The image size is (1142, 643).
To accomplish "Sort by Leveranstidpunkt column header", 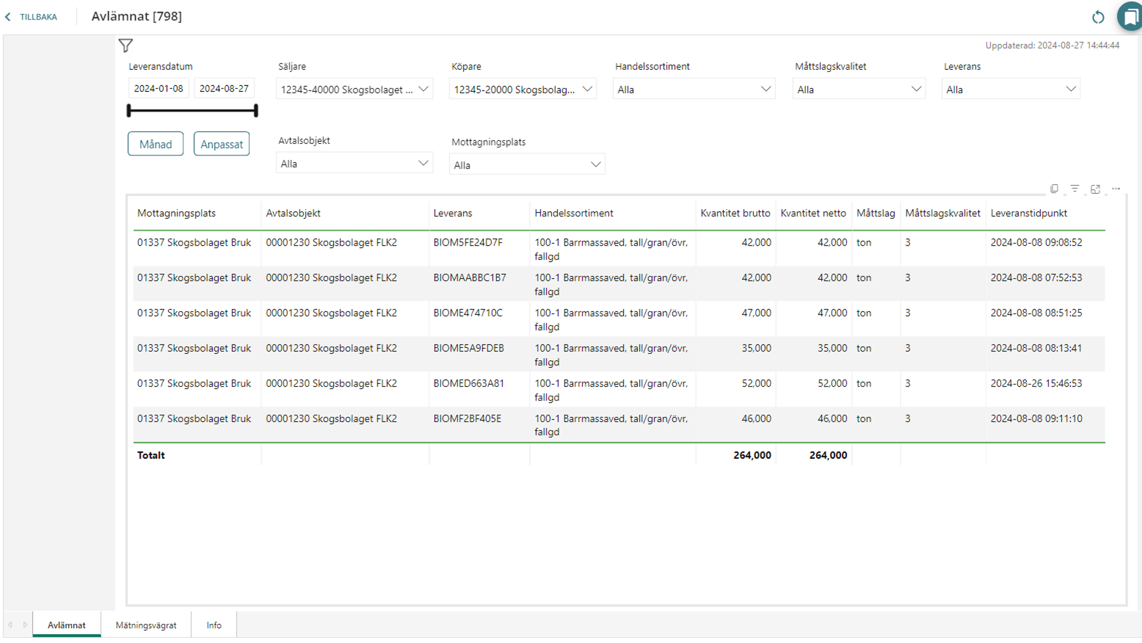I will [x=1028, y=213].
